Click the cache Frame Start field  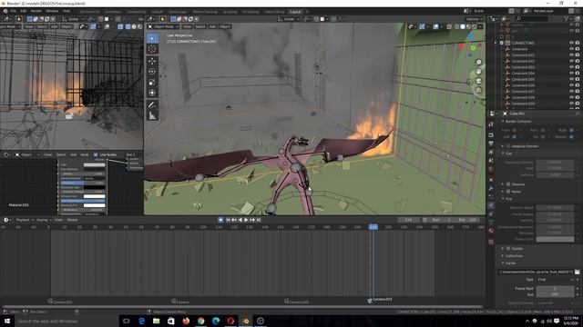(x=555, y=289)
